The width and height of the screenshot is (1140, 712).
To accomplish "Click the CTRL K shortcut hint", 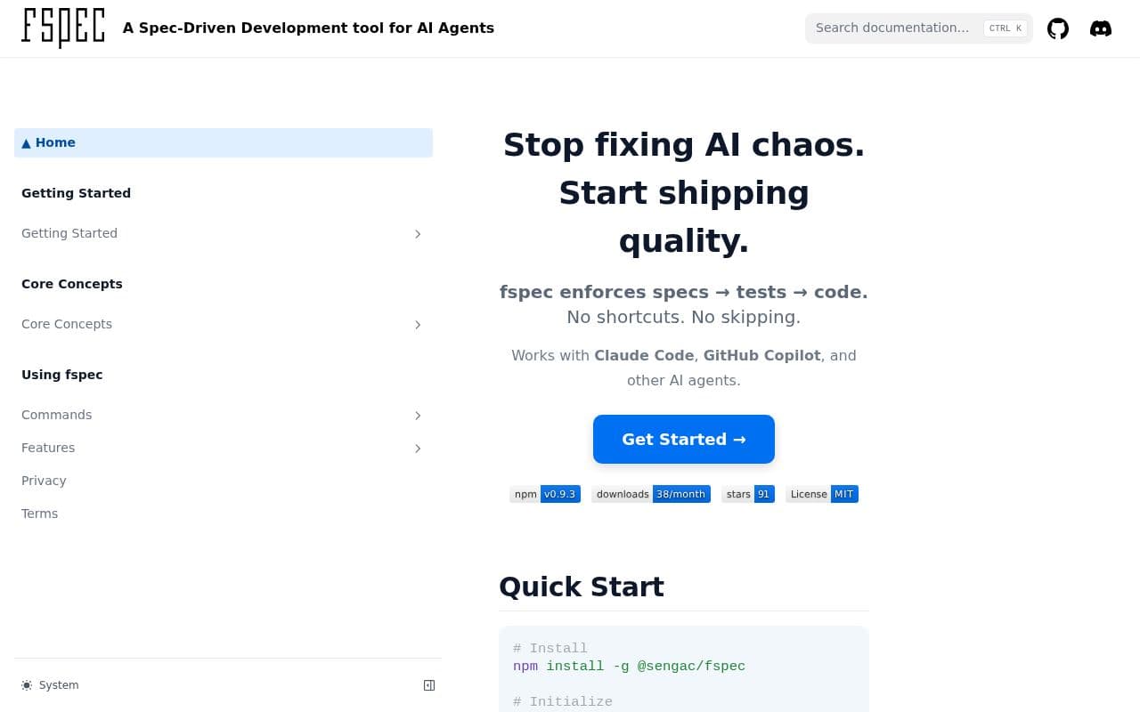I will (x=1006, y=28).
